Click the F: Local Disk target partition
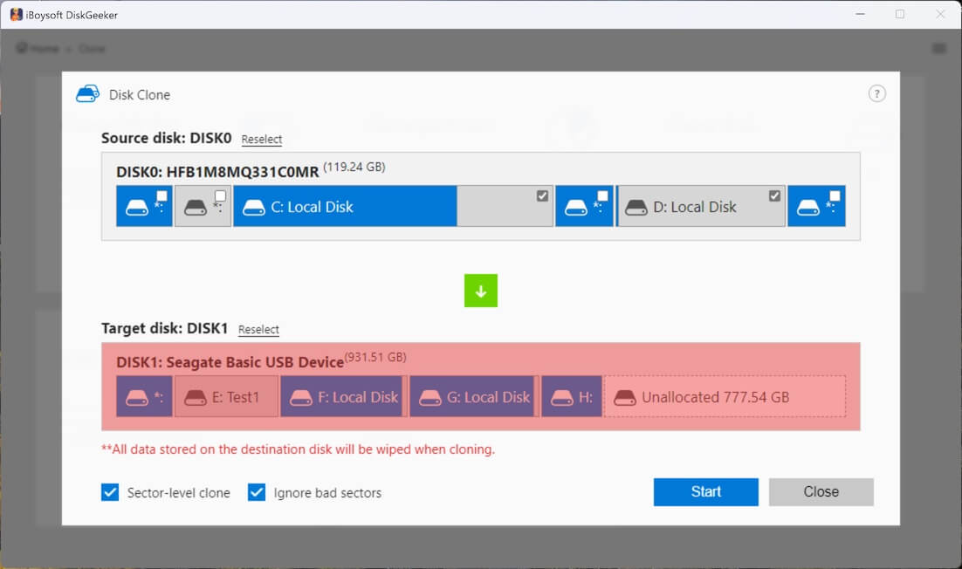This screenshot has width=962, height=569. pyautogui.click(x=342, y=397)
